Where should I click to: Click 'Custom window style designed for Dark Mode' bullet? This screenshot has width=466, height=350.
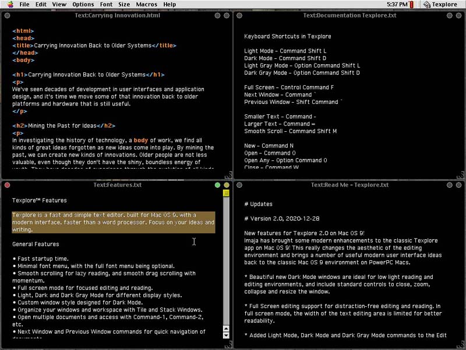pyautogui.click(x=77, y=303)
